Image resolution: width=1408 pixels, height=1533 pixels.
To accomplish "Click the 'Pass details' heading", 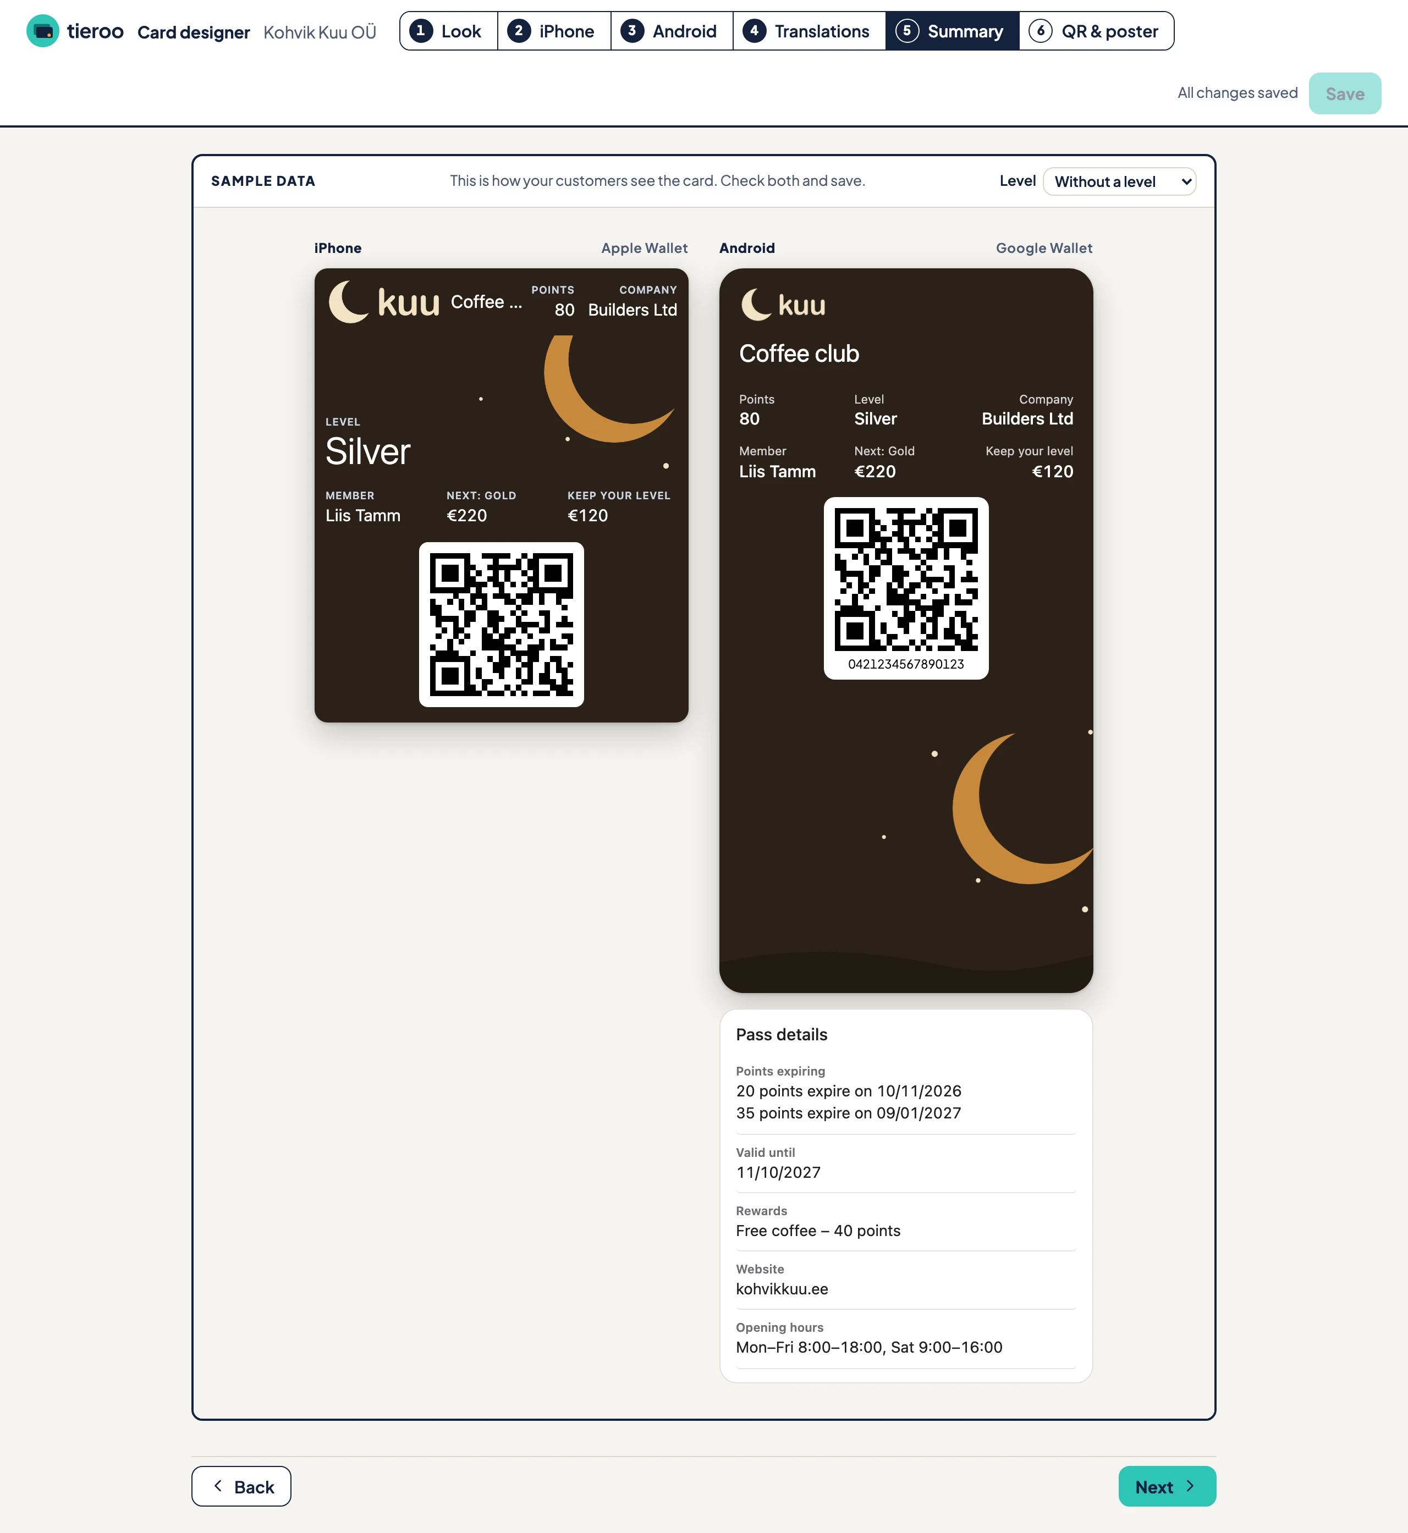I will [x=781, y=1034].
